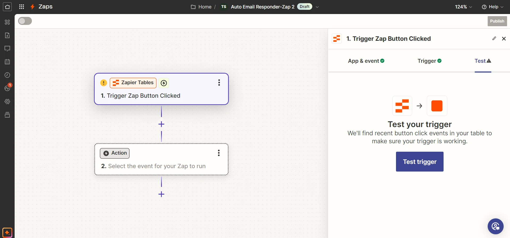Screen dimensions: 510x238
Task: Open the Zapier home icon
Action: pos(7,7)
